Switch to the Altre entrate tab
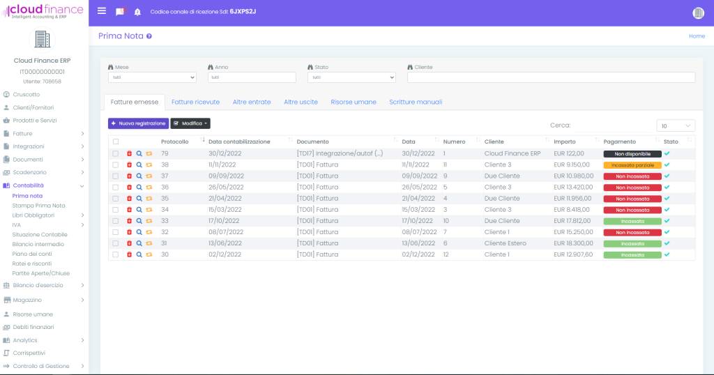The image size is (714, 375). click(252, 102)
